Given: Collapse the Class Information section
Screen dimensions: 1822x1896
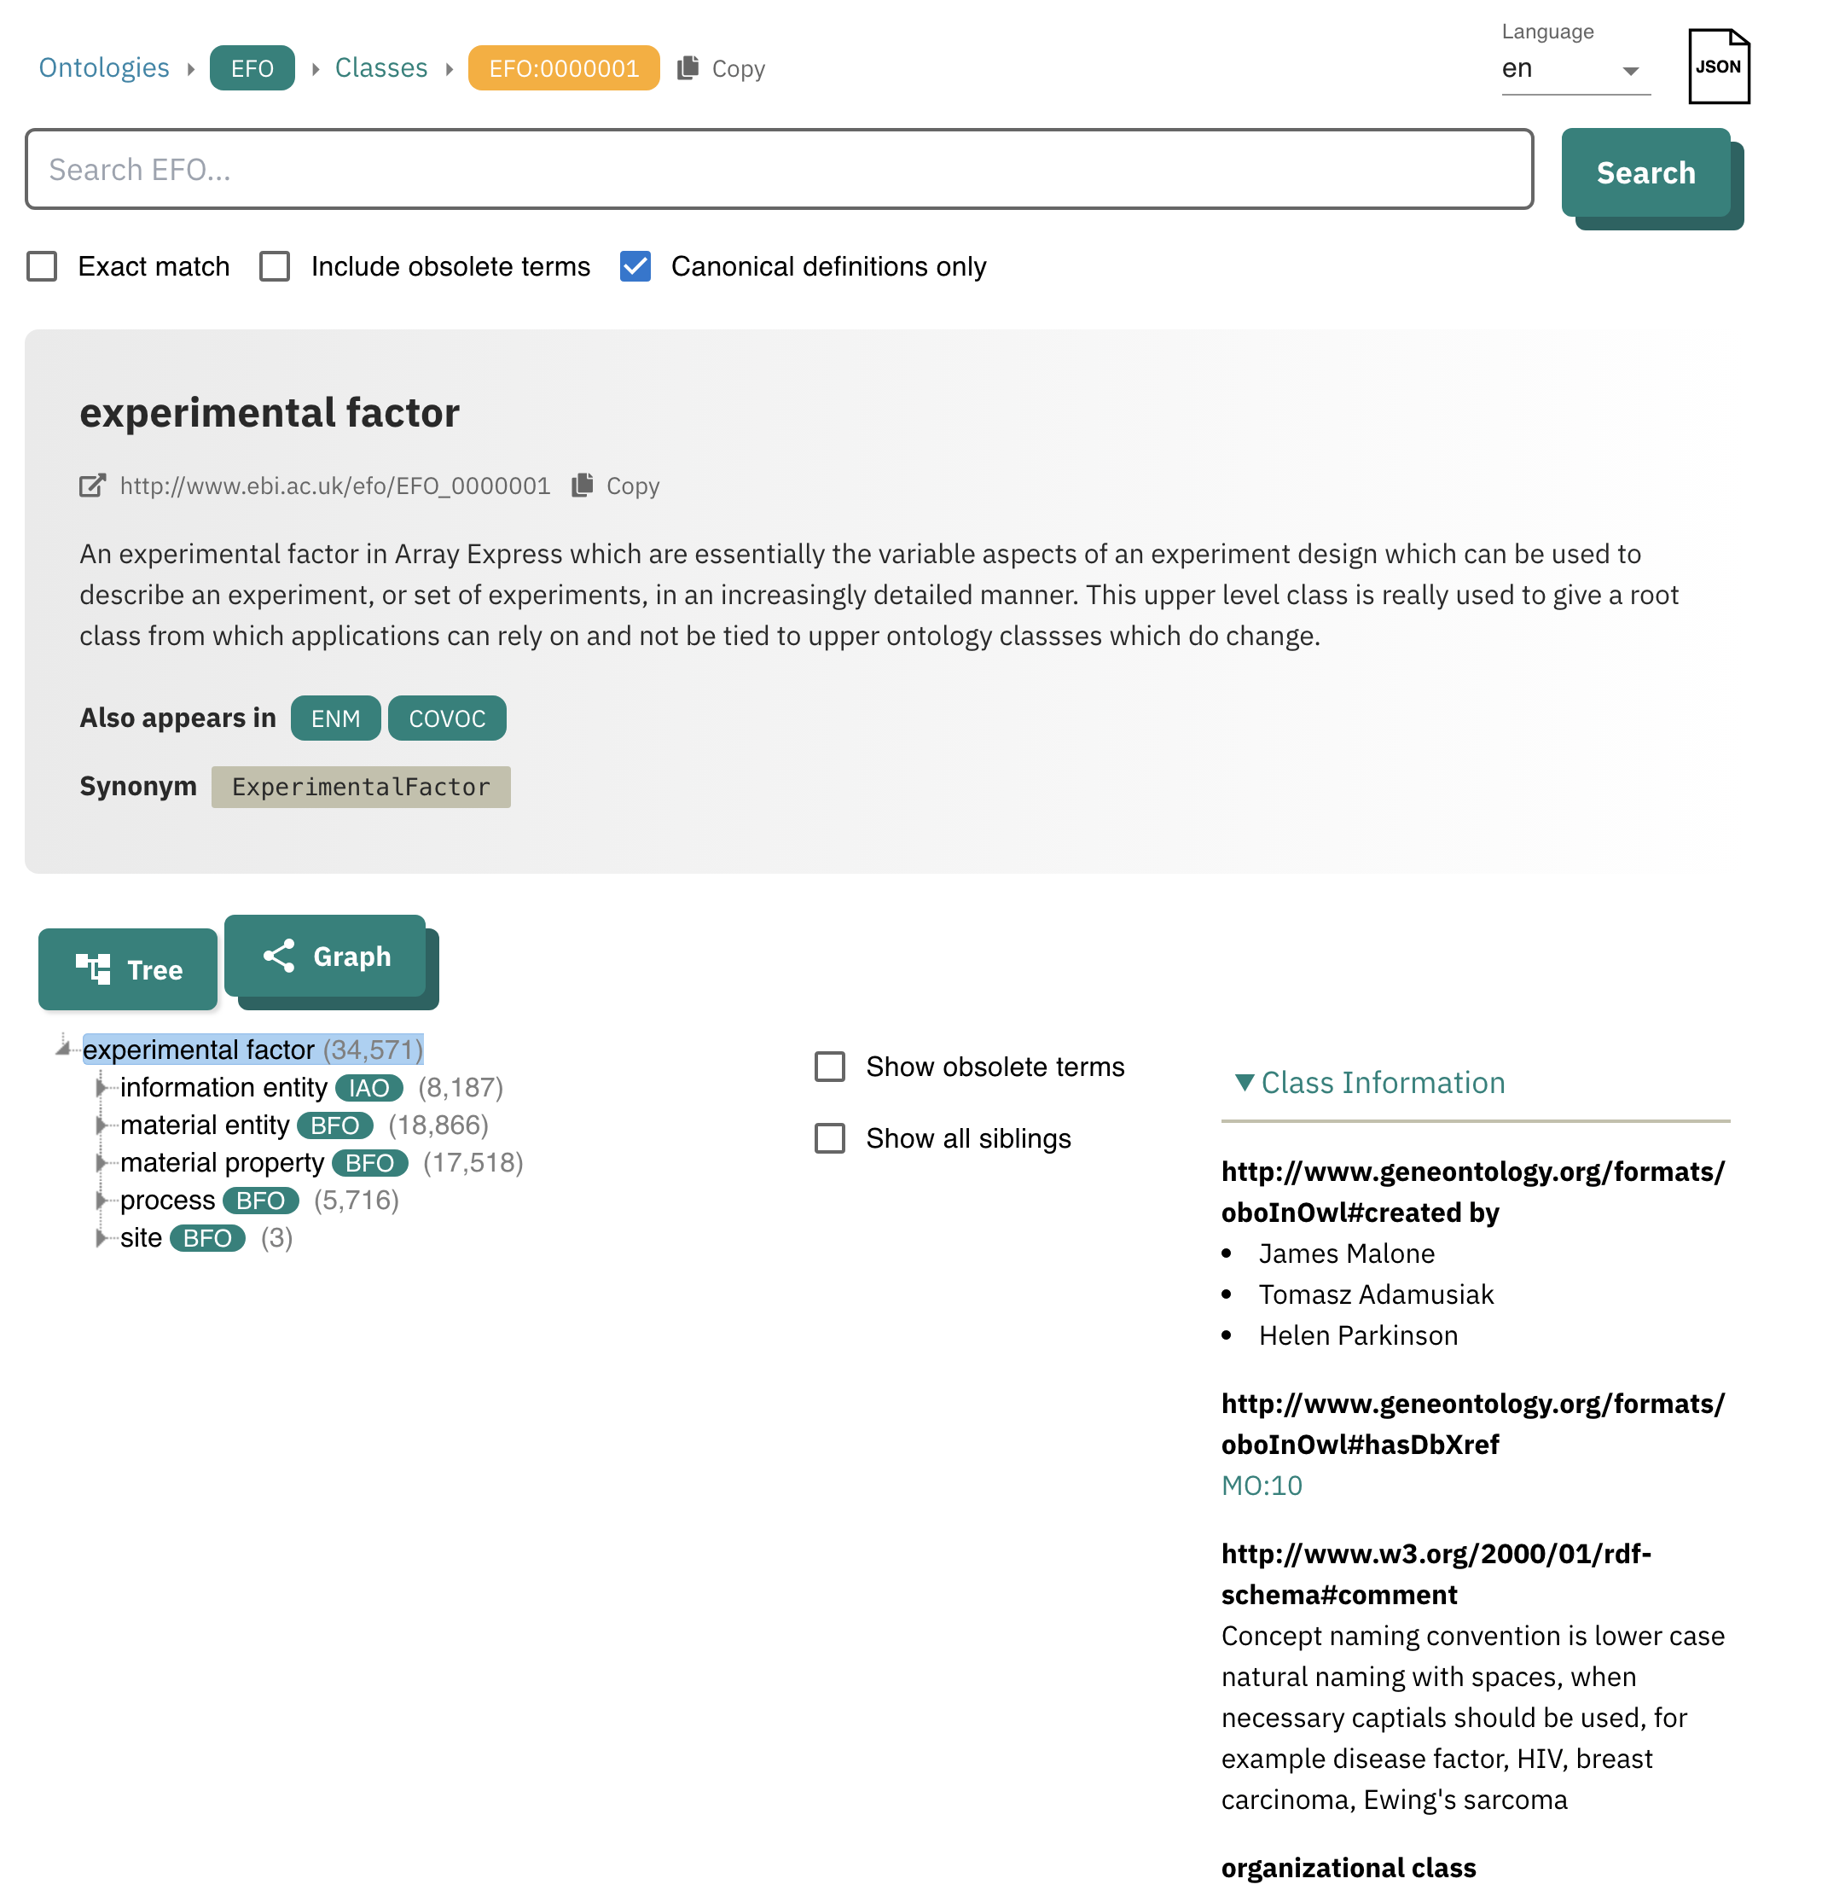Looking at the screenshot, I should tap(1245, 1083).
